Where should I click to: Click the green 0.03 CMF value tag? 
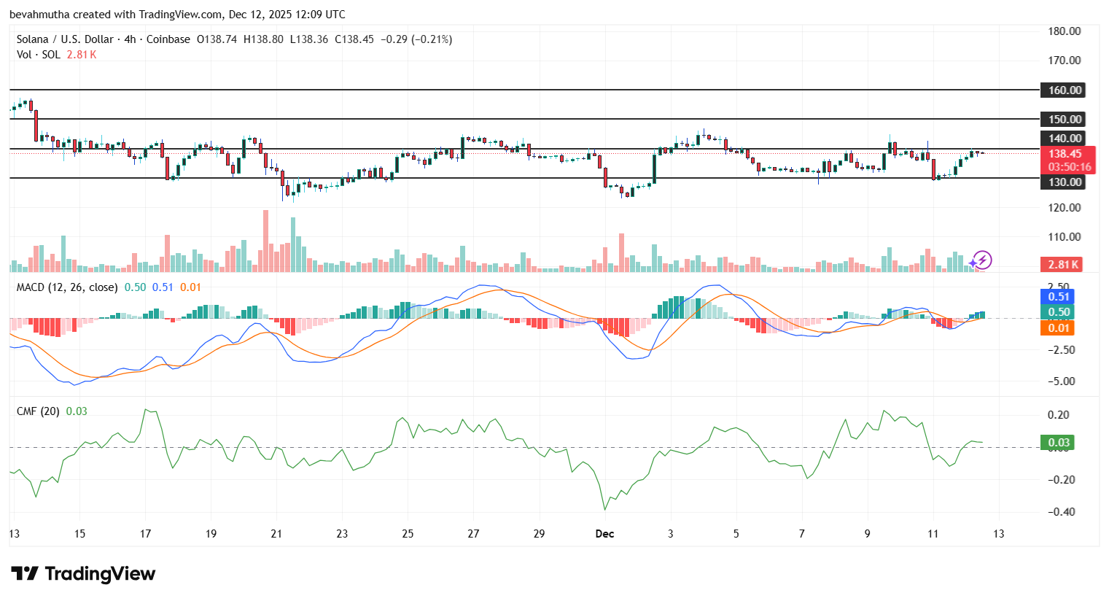(1057, 442)
